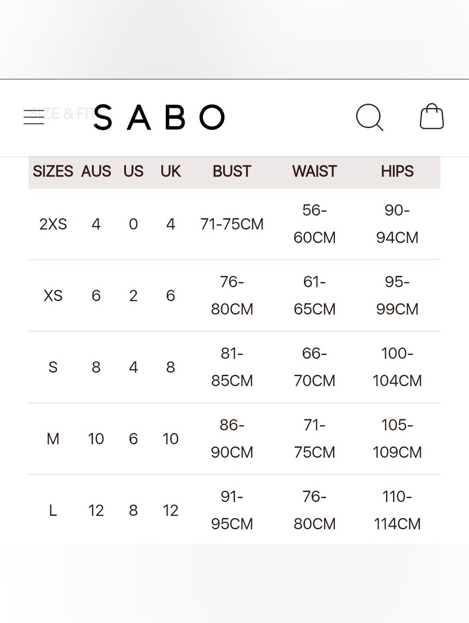Open the shopping bag icon
Image resolution: width=469 pixels, height=623 pixels.
click(431, 116)
